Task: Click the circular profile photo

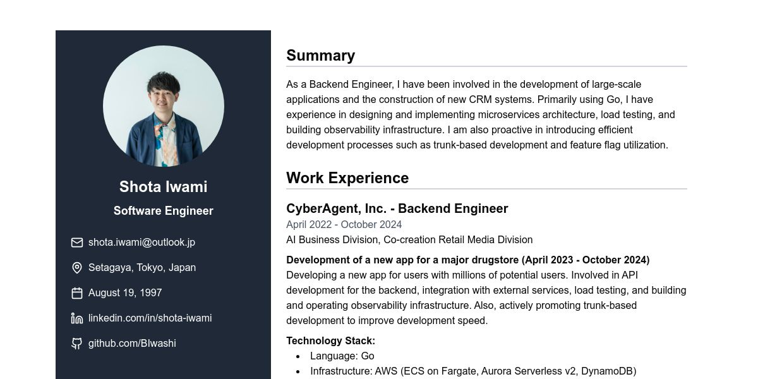Action: coord(164,106)
